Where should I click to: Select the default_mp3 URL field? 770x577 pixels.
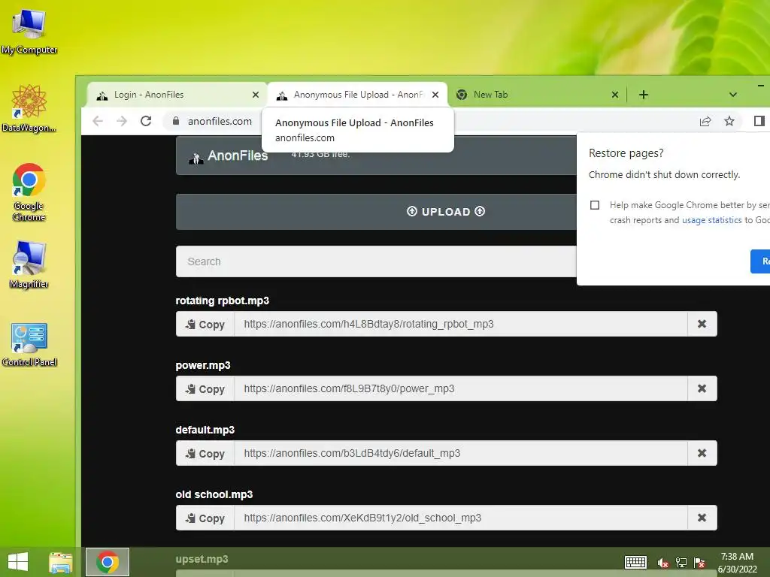pos(461,453)
